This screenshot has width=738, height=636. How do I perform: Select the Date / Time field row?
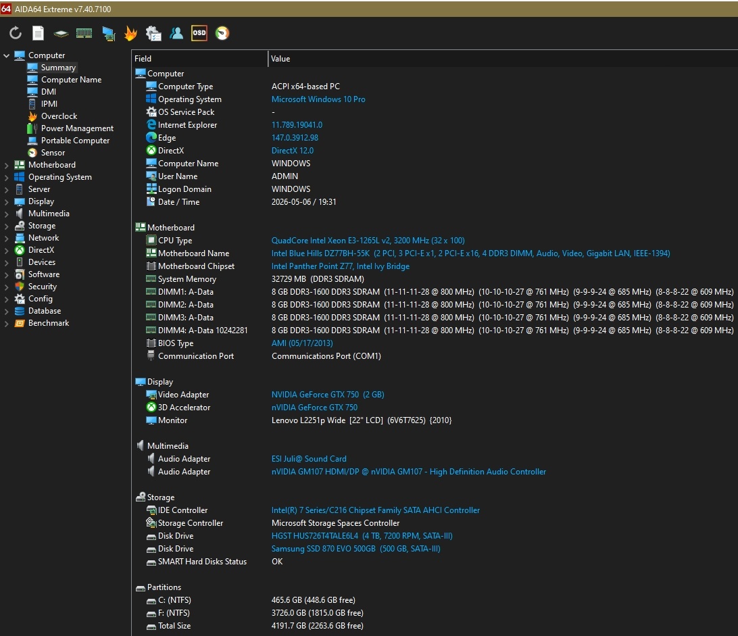[435, 202]
